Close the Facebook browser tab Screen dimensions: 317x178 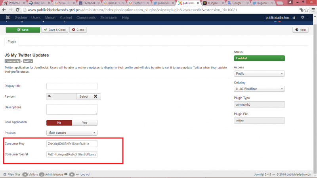click(x=99, y=3)
